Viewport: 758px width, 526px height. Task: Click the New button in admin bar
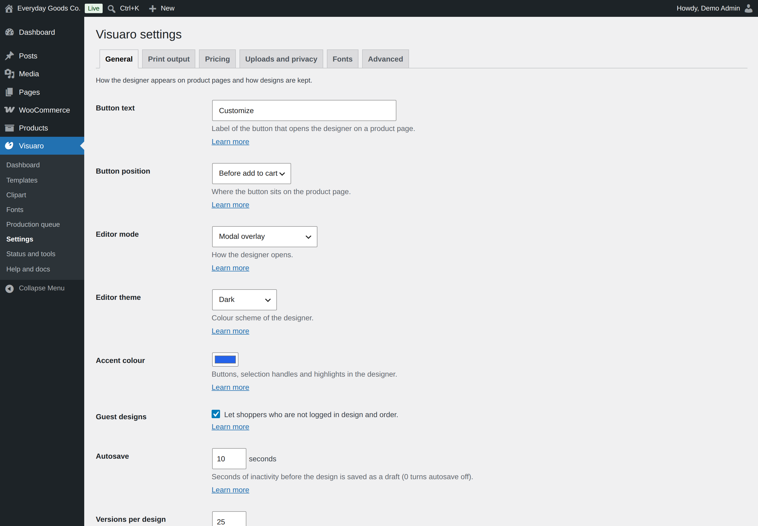tap(162, 9)
